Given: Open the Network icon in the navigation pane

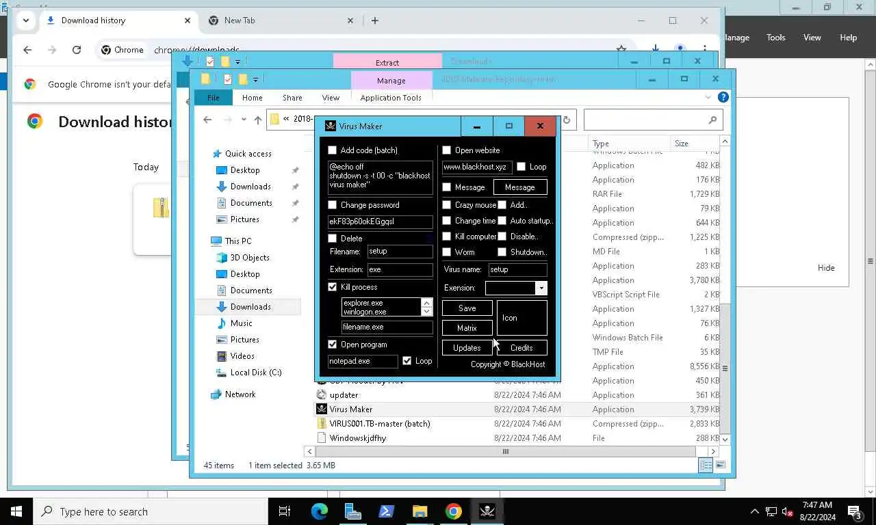Looking at the screenshot, I should 216,394.
